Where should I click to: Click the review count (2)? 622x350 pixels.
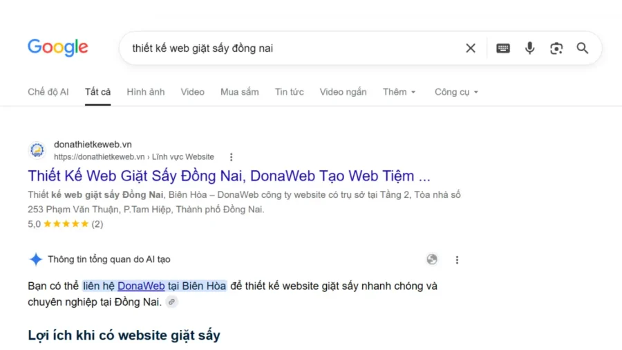click(97, 224)
